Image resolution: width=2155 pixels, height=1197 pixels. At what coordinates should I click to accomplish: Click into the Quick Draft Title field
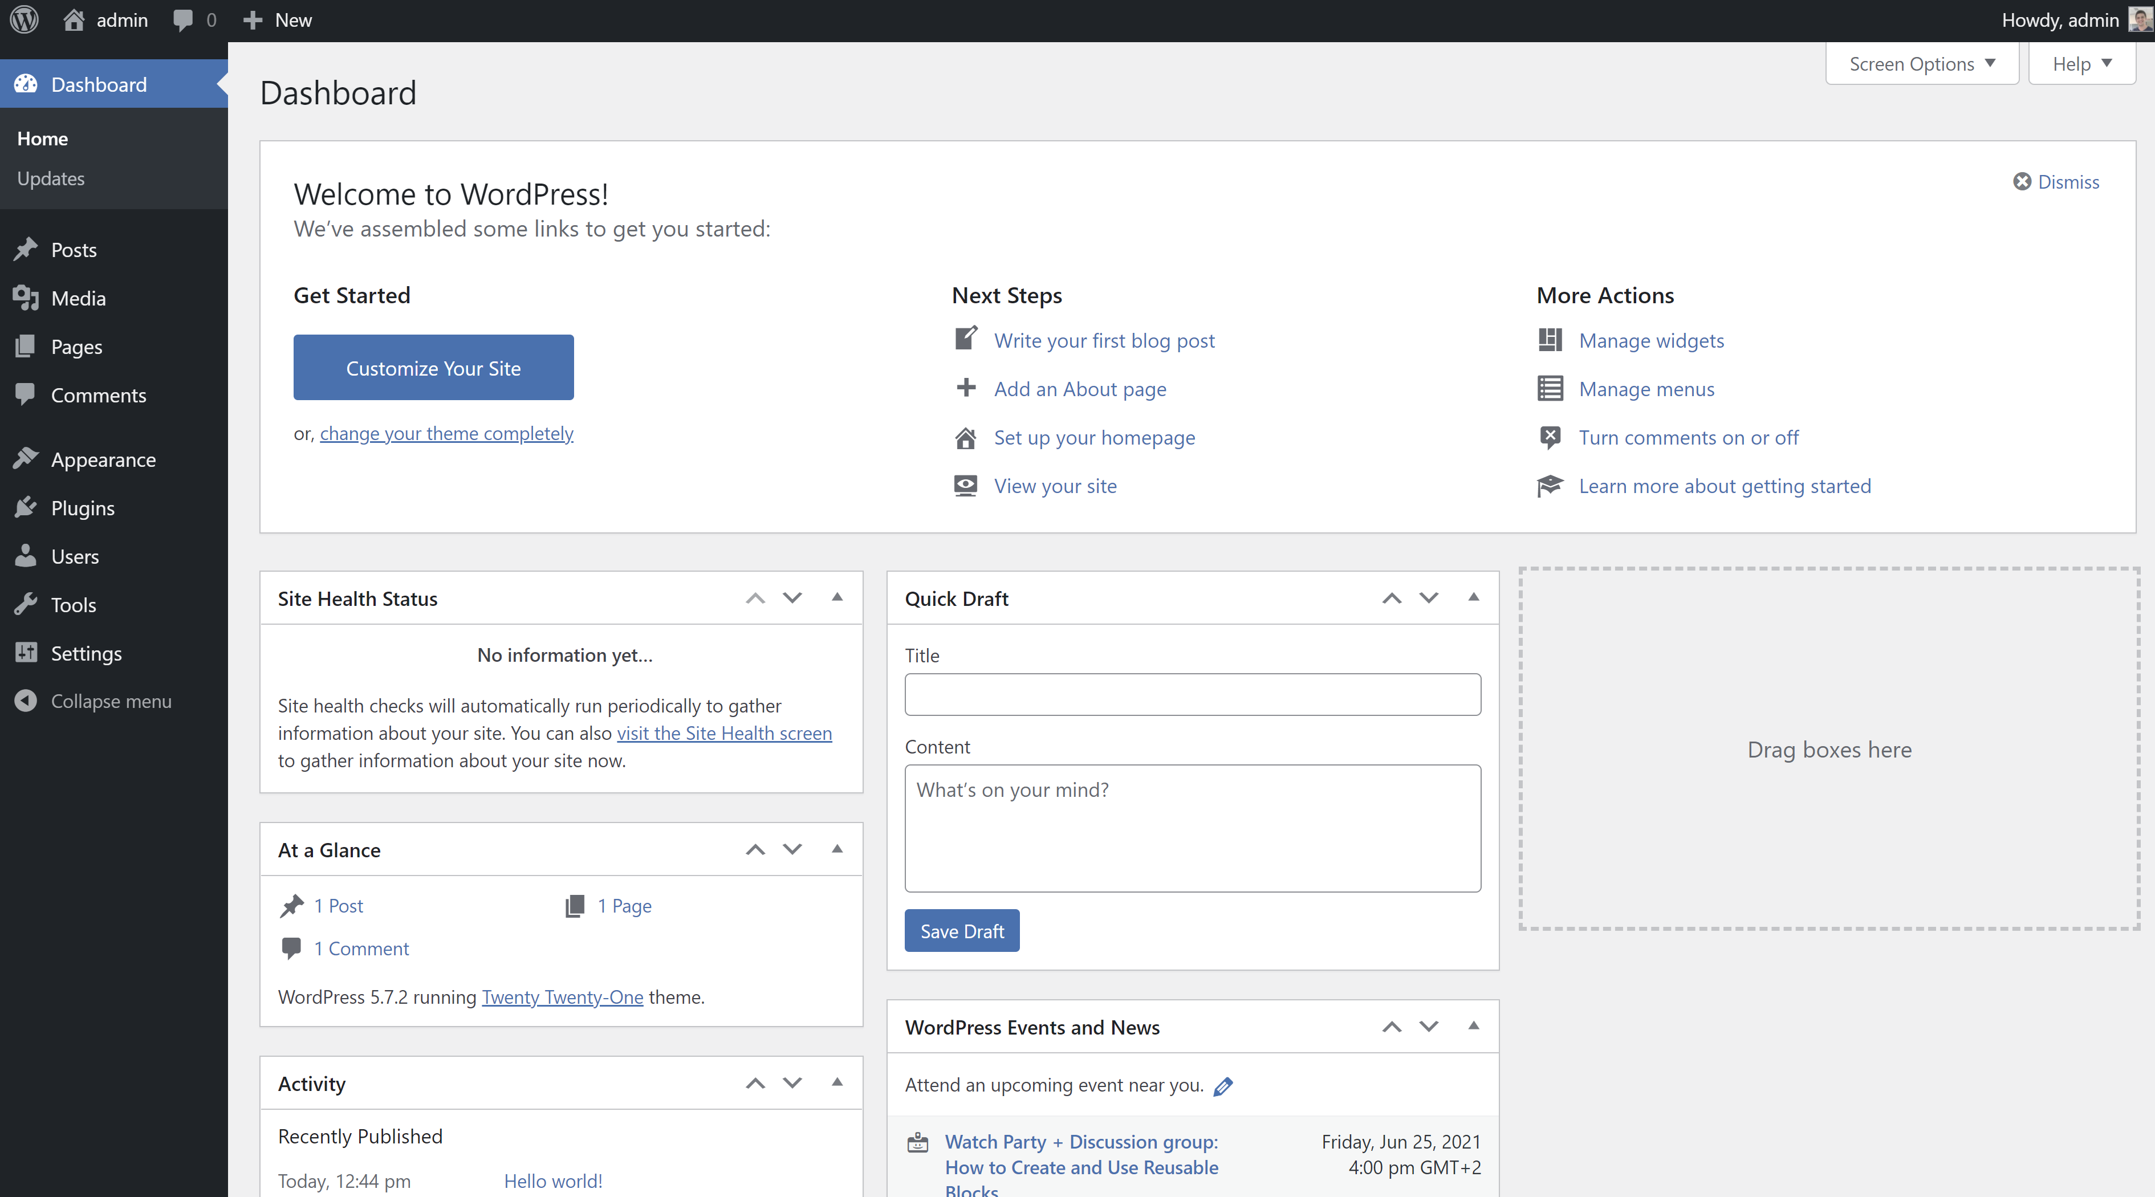(1192, 694)
